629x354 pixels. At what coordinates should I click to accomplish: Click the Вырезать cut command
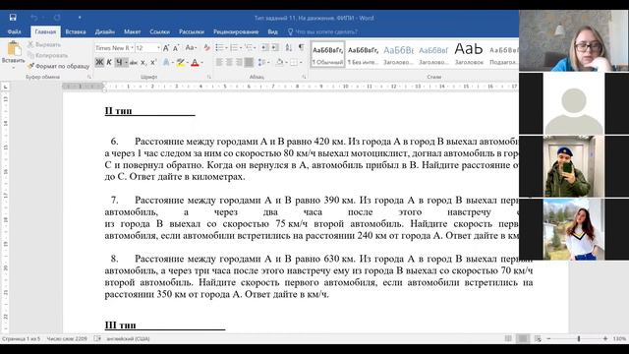tap(44, 44)
